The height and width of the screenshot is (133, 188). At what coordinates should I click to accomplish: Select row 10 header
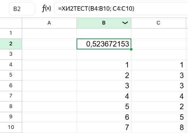tap(11, 128)
